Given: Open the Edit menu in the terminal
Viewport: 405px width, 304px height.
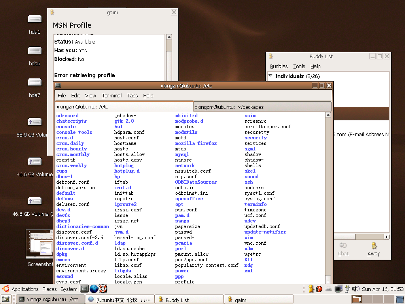Looking at the screenshot, I should pos(76,96).
